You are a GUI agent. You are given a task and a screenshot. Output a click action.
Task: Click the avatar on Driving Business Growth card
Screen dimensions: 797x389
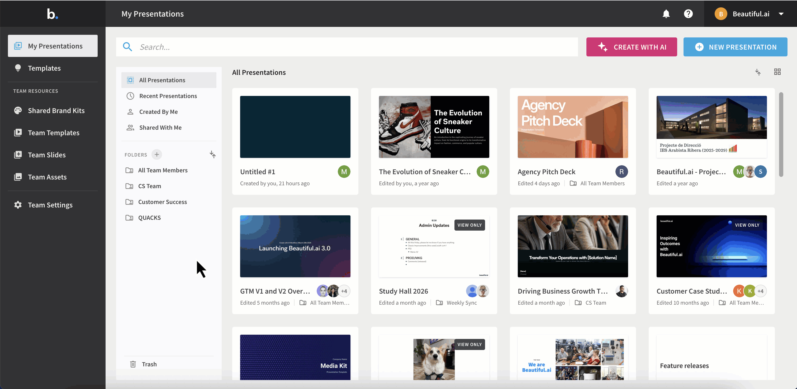622,291
